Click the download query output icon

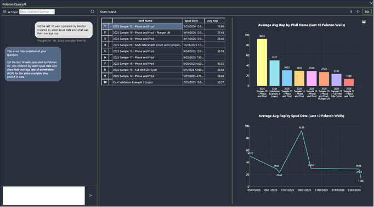[351, 12]
